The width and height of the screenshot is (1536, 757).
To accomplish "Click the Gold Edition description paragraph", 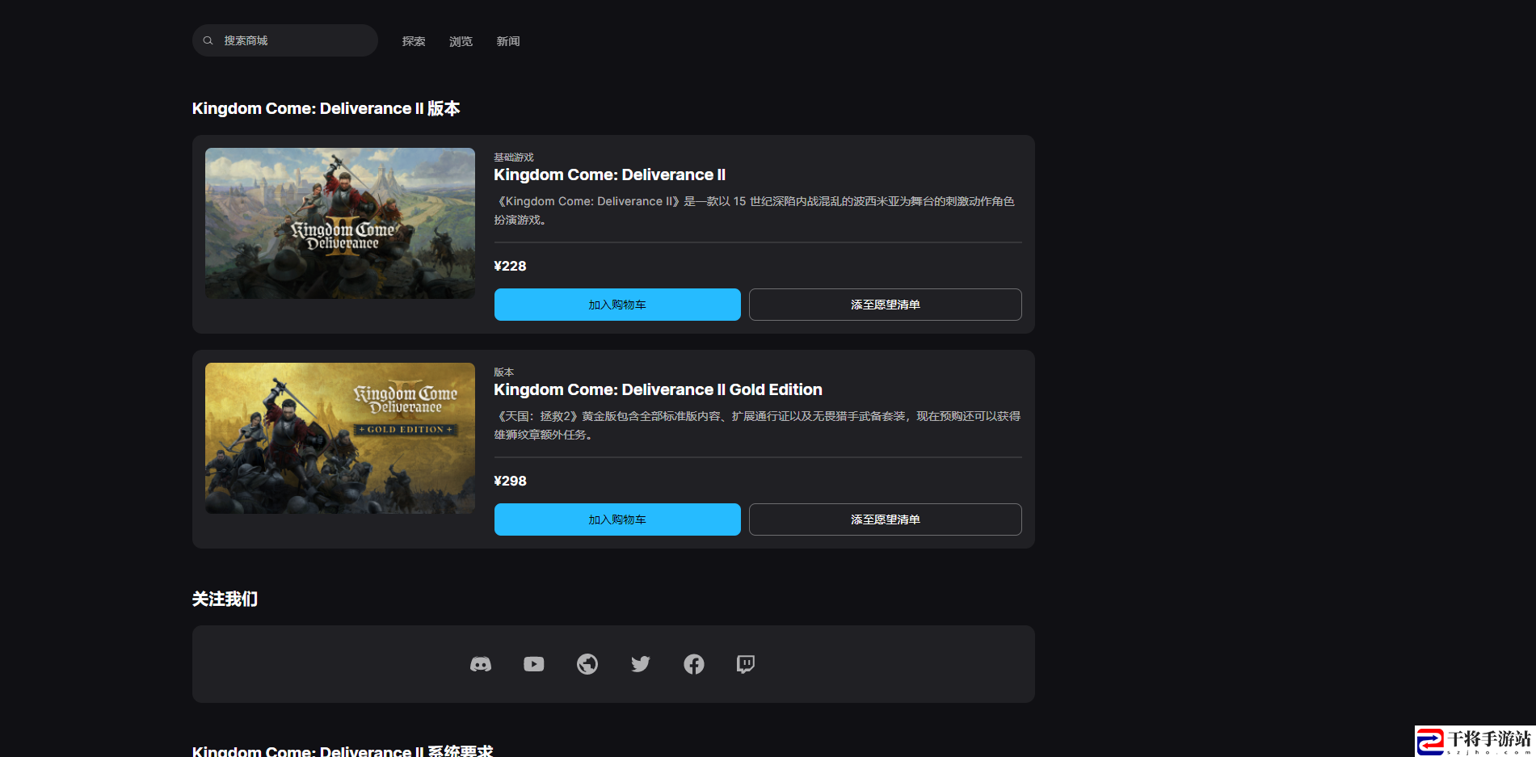I will (x=758, y=425).
